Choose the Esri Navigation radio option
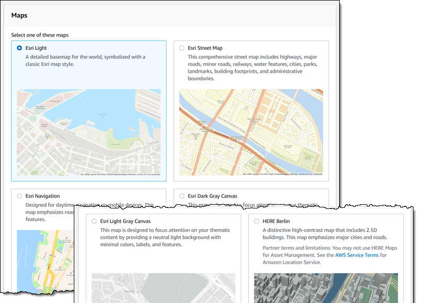Screen dimensions: 425x303 click(19, 196)
